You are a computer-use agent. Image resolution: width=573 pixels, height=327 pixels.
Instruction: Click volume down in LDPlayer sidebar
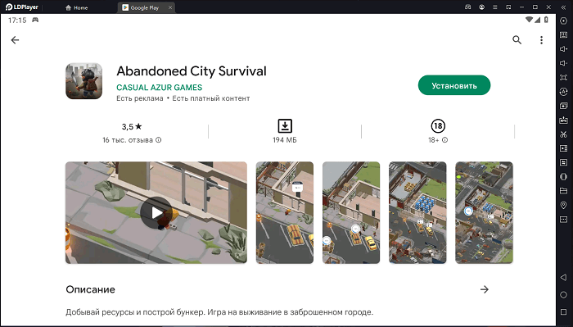click(x=563, y=63)
